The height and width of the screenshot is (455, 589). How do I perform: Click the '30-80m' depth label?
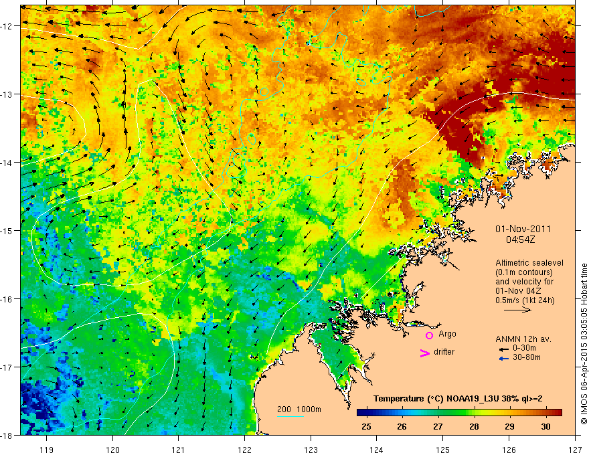coord(527,357)
